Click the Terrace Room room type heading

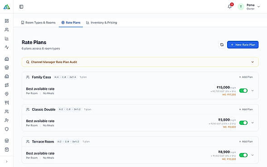(x=43, y=142)
